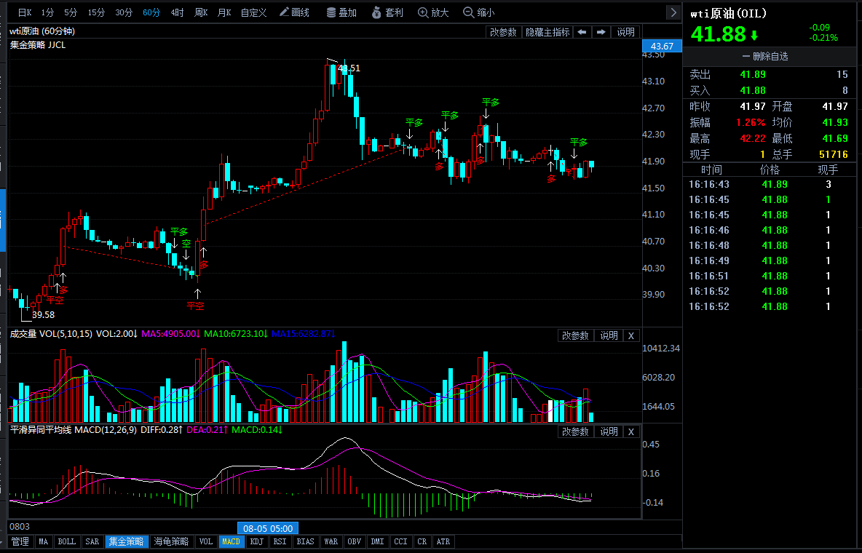This screenshot has width=862, height=553.
Task: Choose the 15分 timeframe
Action: (x=96, y=12)
